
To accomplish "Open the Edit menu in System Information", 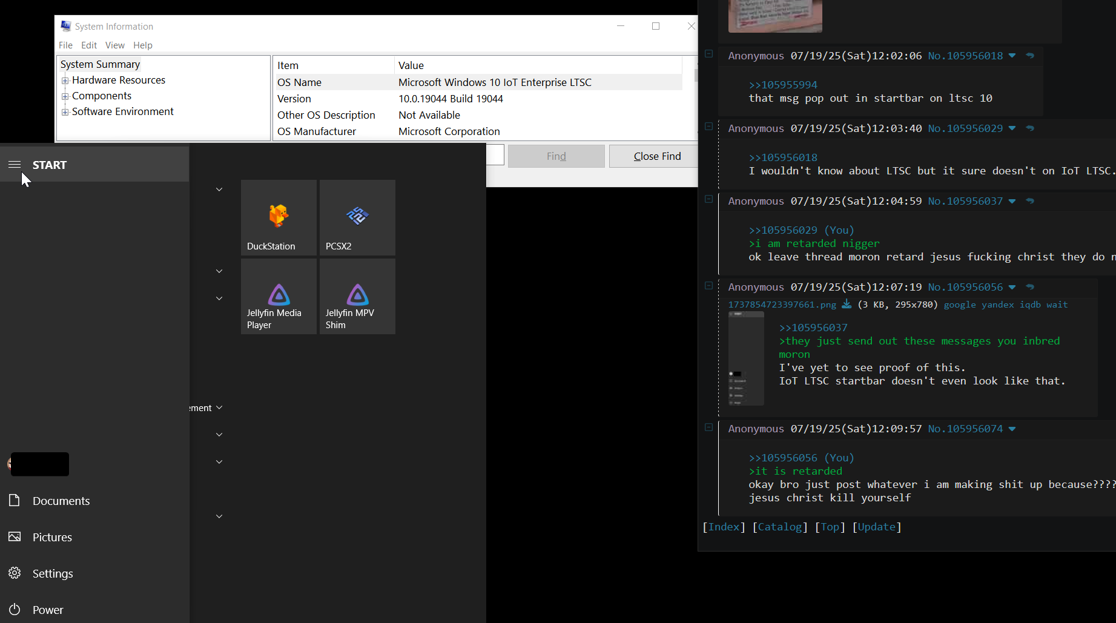I will click(x=89, y=45).
